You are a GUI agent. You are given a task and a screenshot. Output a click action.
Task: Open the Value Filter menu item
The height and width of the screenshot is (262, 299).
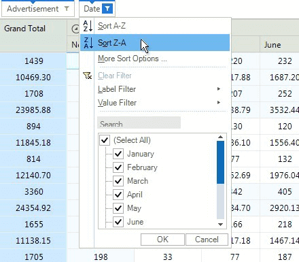point(155,103)
